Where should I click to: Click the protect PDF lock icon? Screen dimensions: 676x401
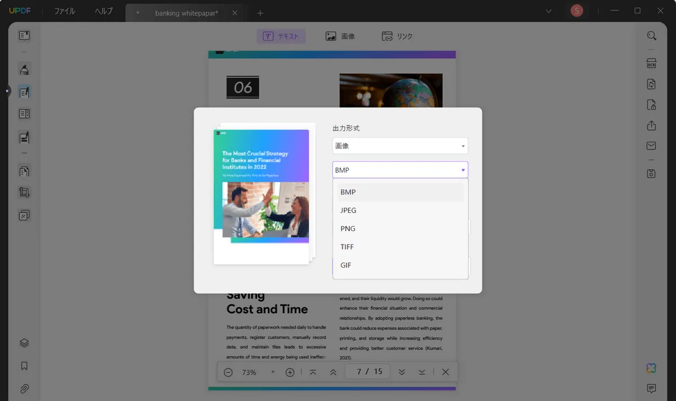[651, 105]
